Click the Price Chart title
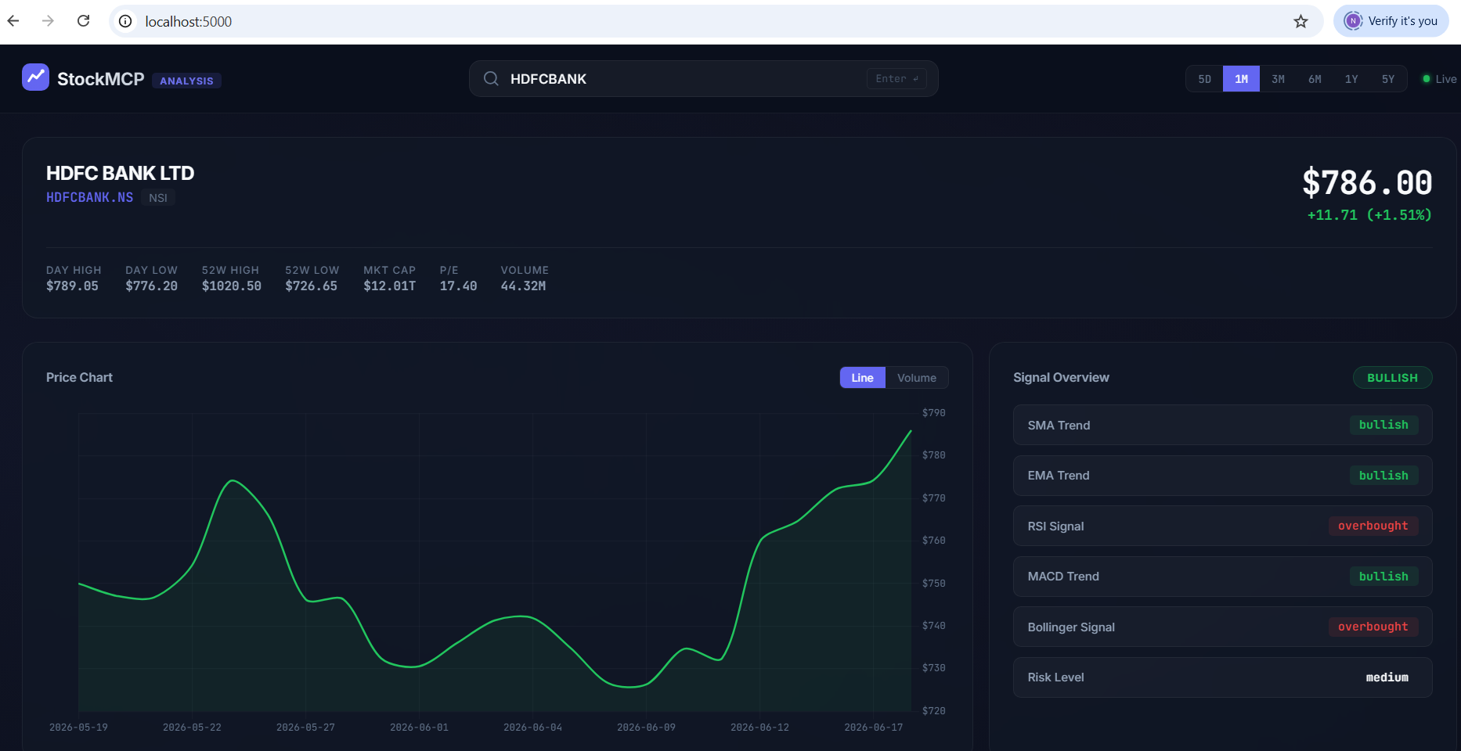The width and height of the screenshot is (1461, 751). (x=79, y=377)
